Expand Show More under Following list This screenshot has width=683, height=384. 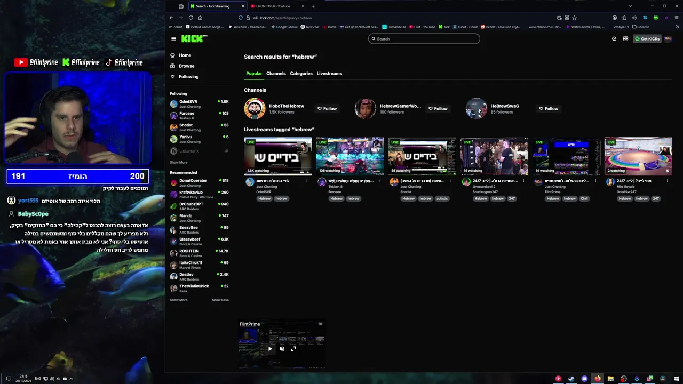coord(179,162)
